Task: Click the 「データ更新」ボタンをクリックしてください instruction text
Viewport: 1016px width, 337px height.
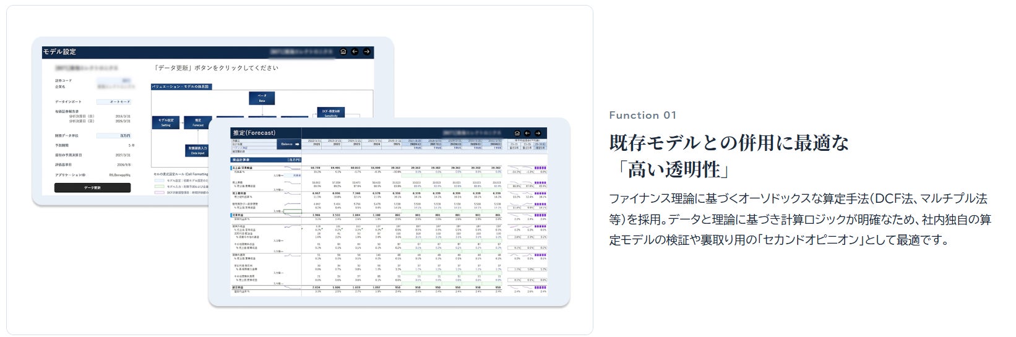Action: [216, 68]
